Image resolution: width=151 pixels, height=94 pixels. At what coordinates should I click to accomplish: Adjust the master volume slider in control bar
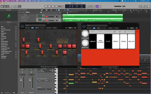[x=120, y=6]
